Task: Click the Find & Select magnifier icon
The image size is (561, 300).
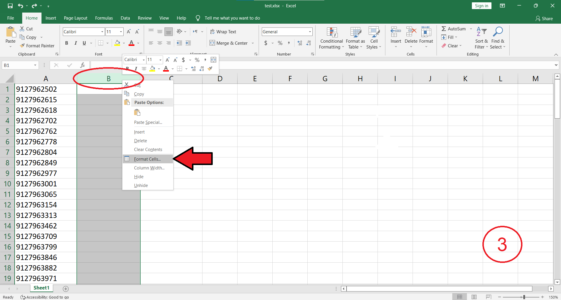Action: pos(498,32)
